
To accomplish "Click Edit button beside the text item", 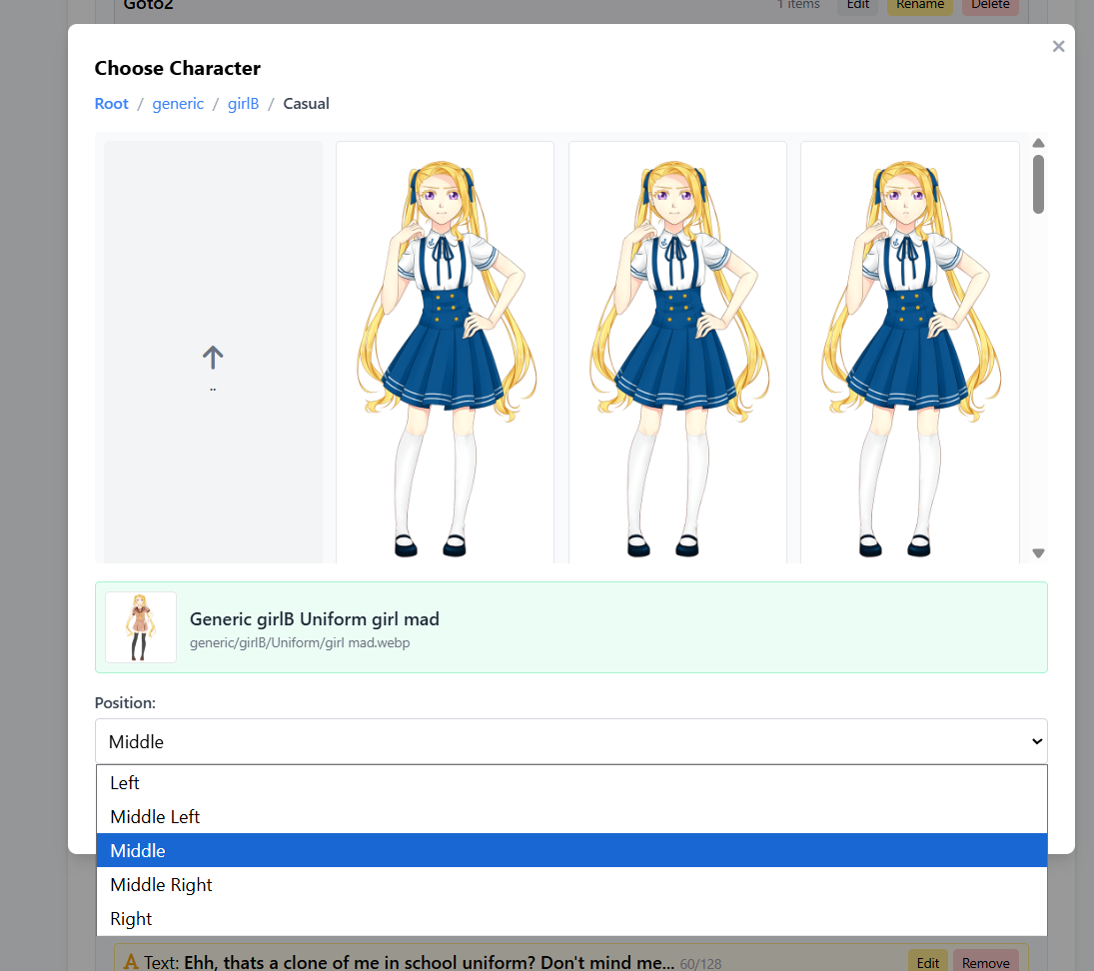I will (x=927, y=962).
